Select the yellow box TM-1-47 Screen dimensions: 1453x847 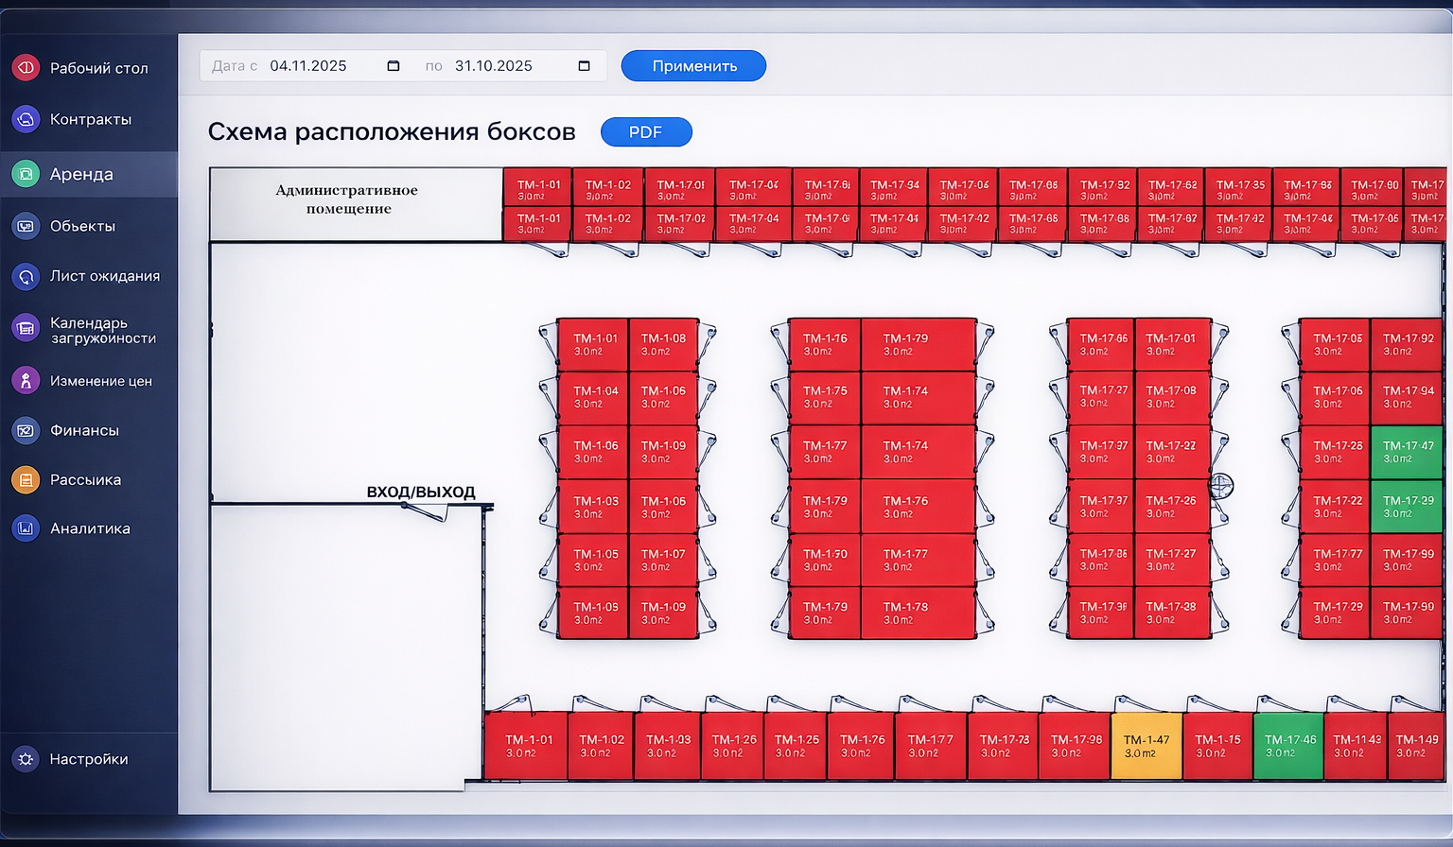(x=1147, y=746)
